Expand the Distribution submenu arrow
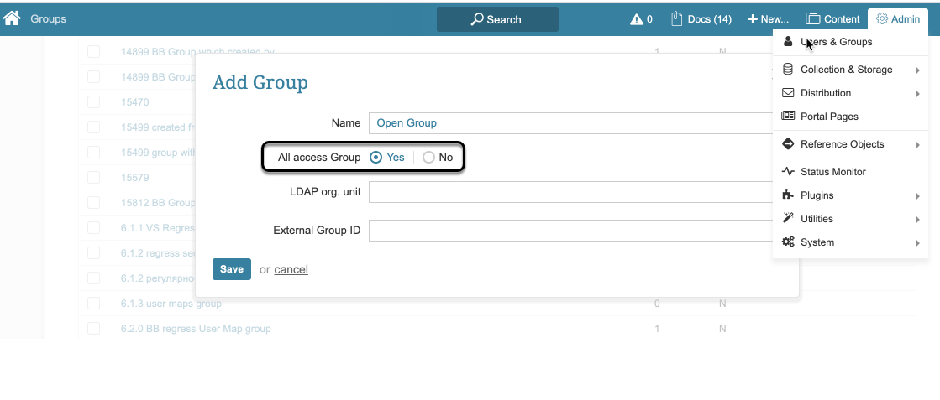The width and height of the screenshot is (940, 400). click(x=917, y=94)
